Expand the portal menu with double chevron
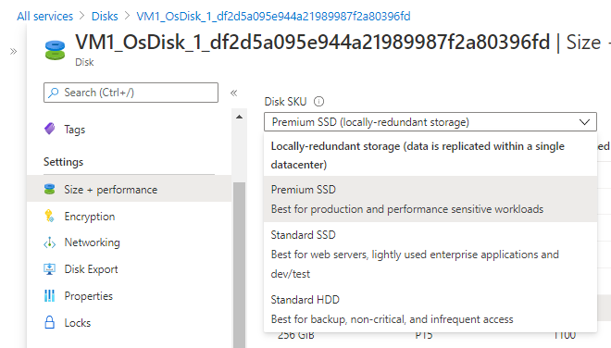This screenshot has width=611, height=348. (13, 51)
